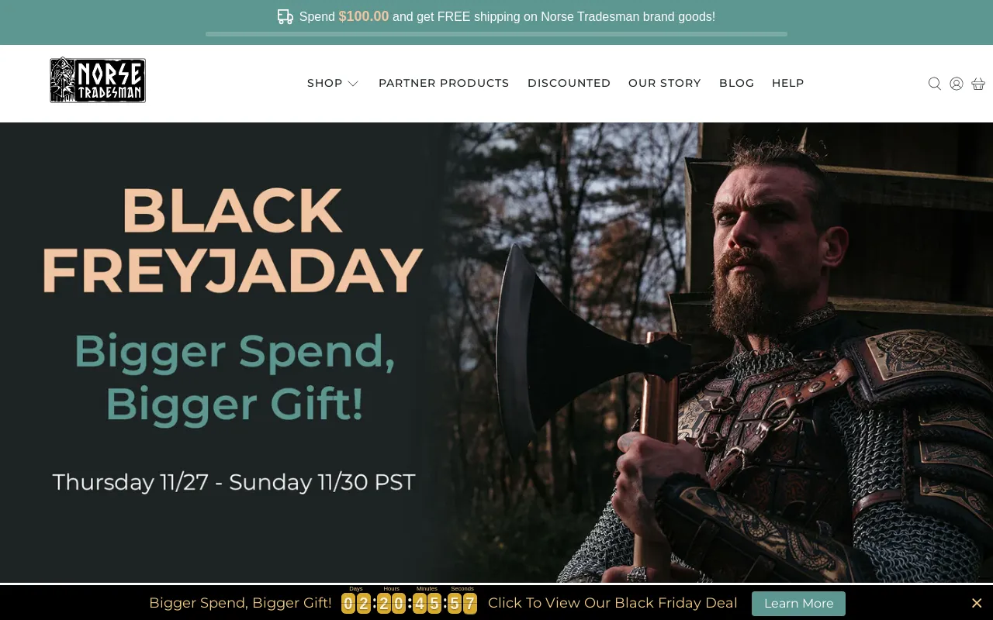This screenshot has height=620, width=993.
Task: Click the delivery truck icon in banner
Action: pyautogui.click(x=285, y=16)
